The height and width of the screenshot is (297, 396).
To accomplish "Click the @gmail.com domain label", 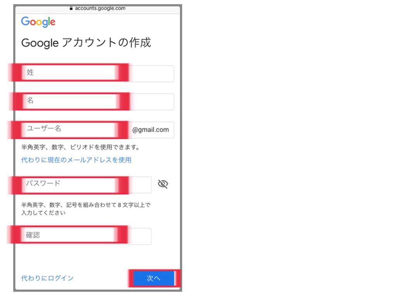I will [x=151, y=130].
